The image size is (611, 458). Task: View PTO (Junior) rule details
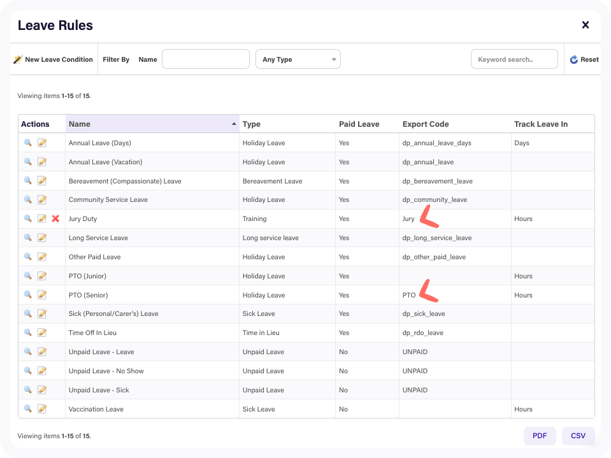[x=27, y=276]
